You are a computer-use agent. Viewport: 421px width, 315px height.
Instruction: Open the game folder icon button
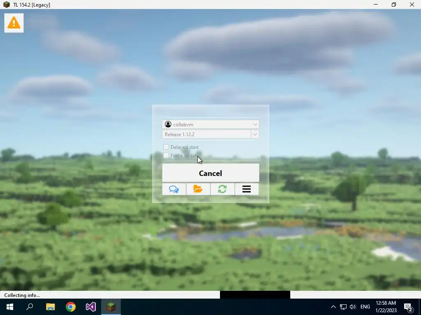tap(198, 189)
